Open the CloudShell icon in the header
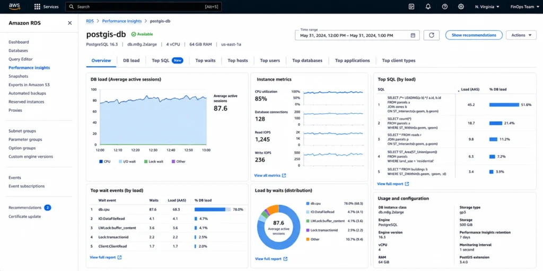 pyautogui.click(x=411, y=6)
